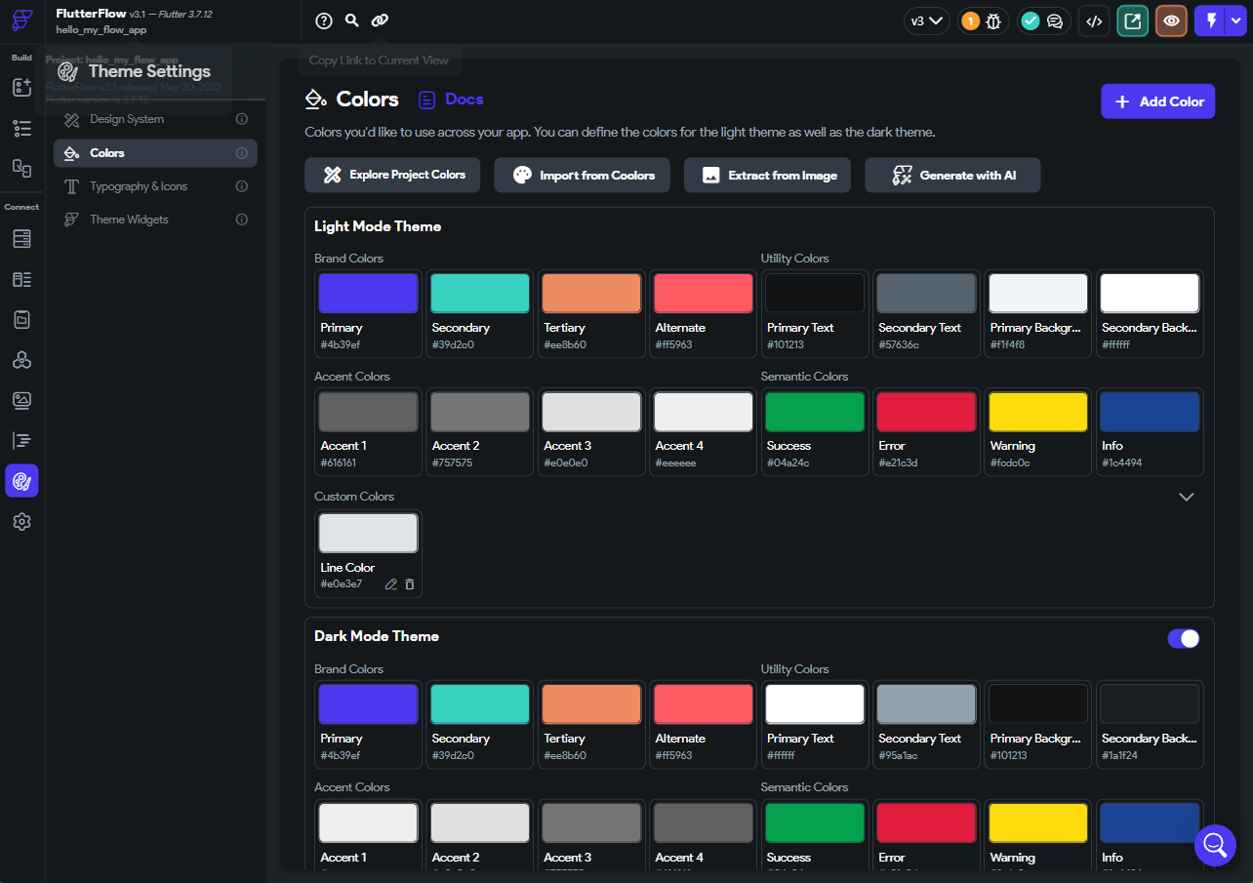Select light mode Error red swatch
The width and height of the screenshot is (1253, 883).
pos(926,412)
